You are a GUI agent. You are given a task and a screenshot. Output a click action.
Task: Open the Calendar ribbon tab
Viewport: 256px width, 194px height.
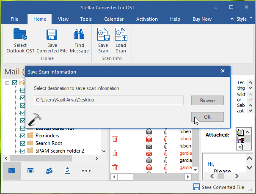tap(114, 19)
